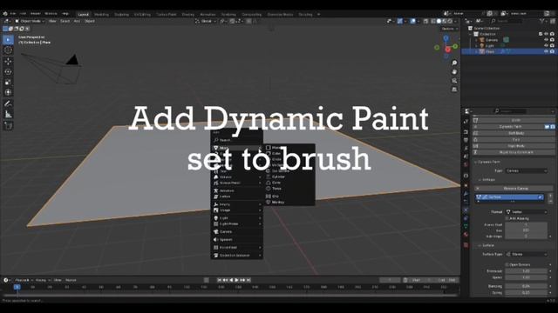The image size is (558, 313).
Task: Click the viewport pan hand icon
Action: click(x=454, y=71)
